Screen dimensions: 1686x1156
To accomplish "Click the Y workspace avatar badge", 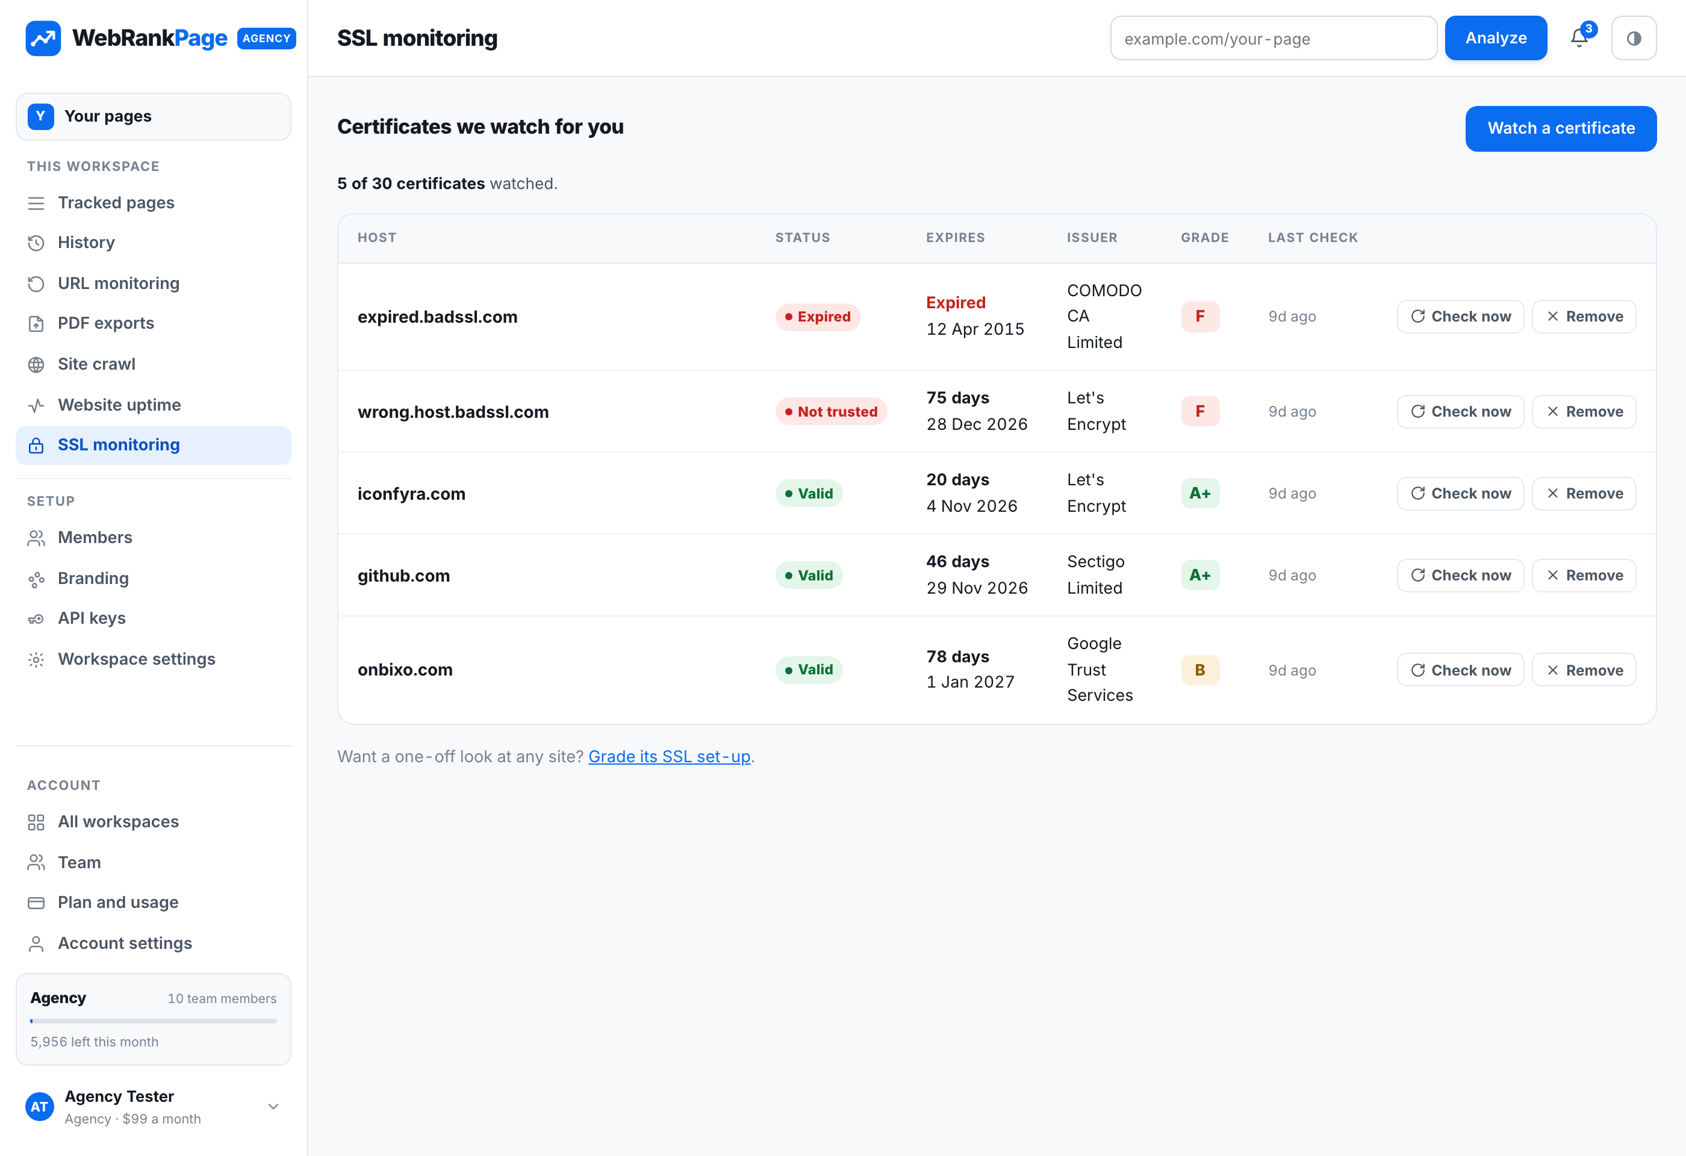I will pos(40,116).
